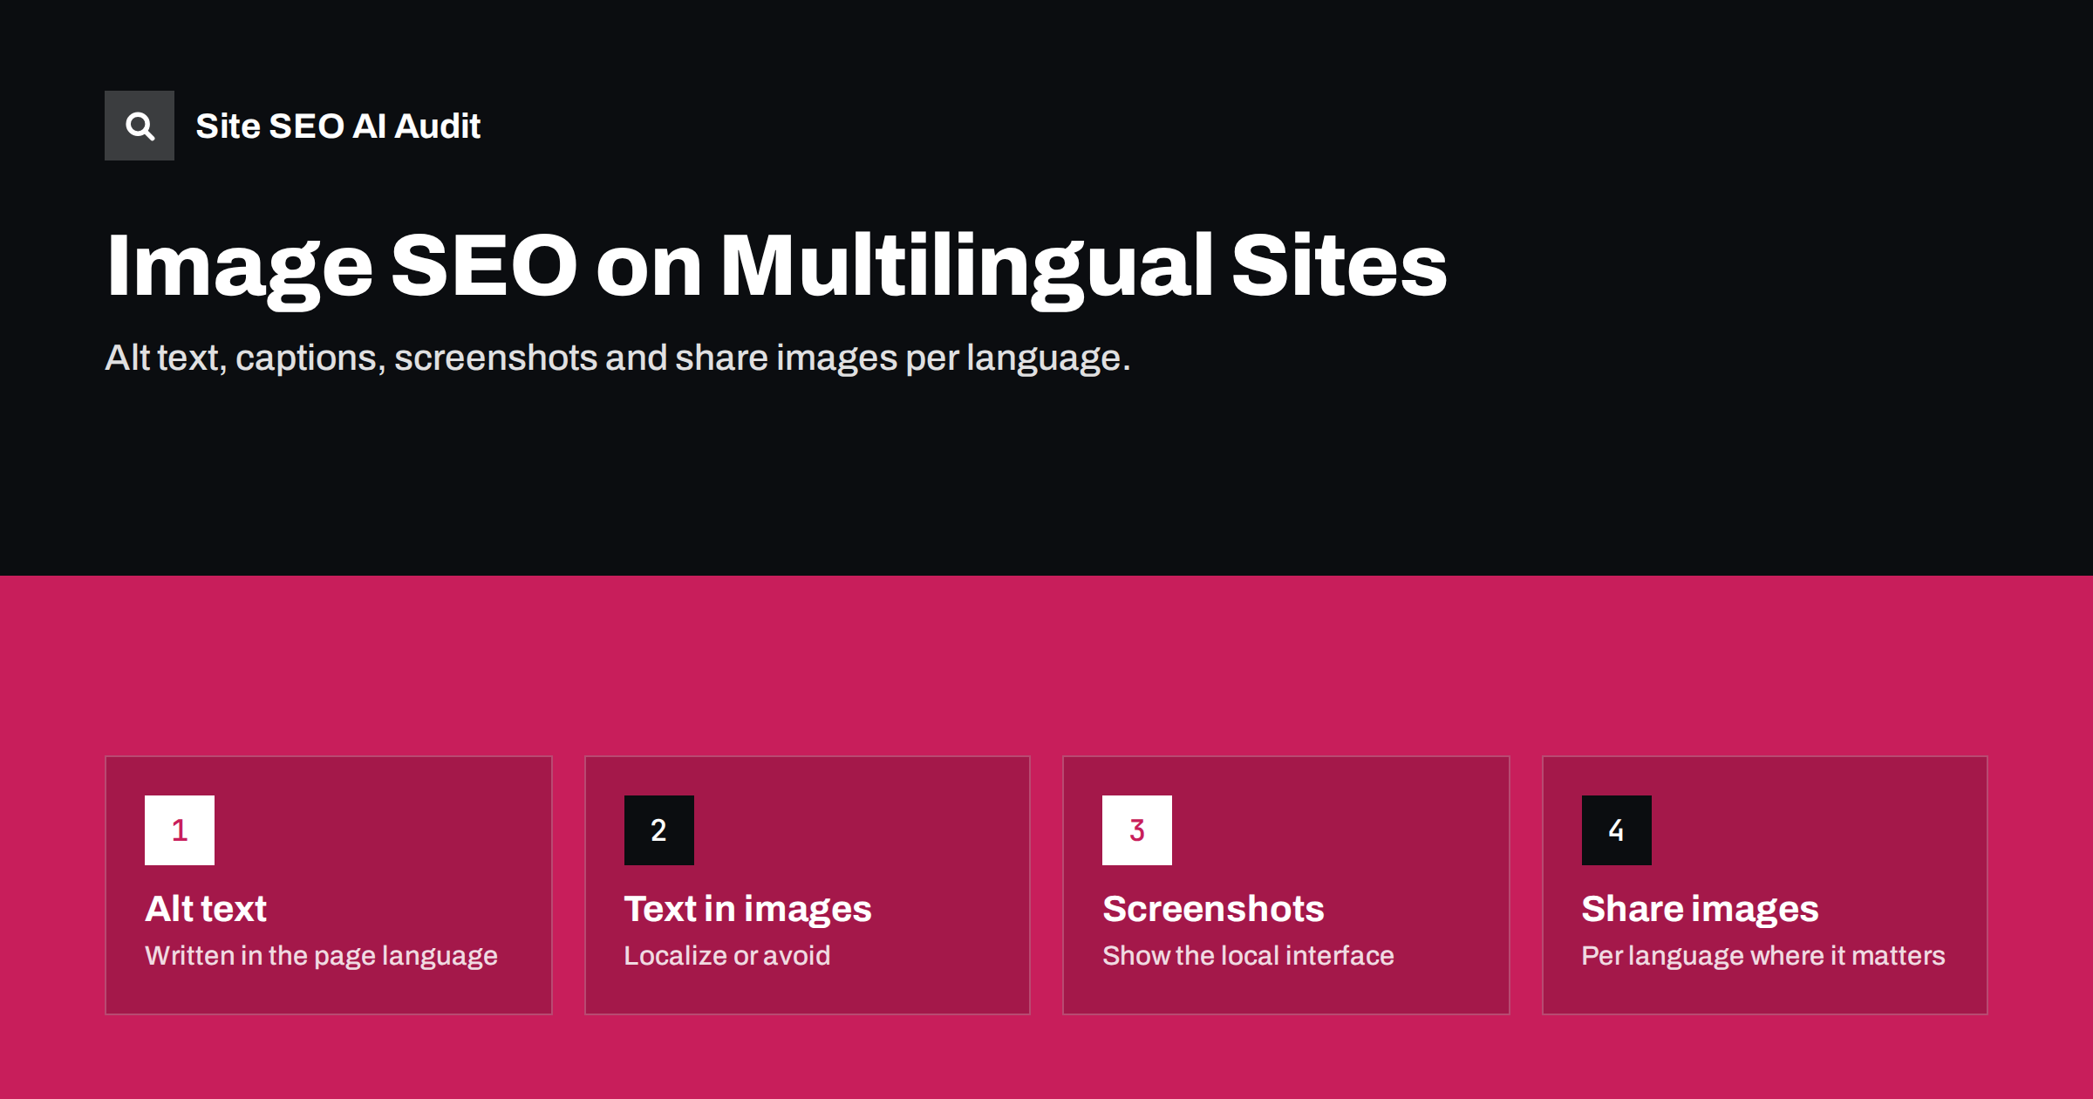
Task: Select the number 3 badge
Action: [1137, 830]
